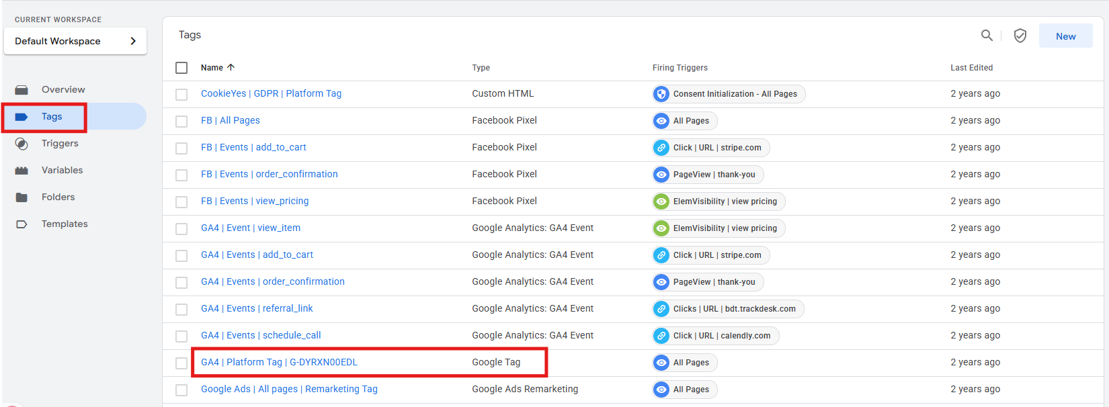Viewport: 1109px width, 407px height.
Task: Open Triggers section in sidebar
Action: tap(60, 143)
